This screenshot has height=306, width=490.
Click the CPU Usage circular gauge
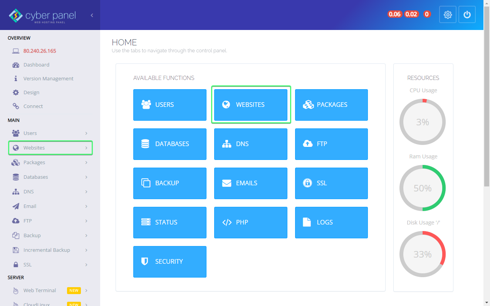click(422, 122)
